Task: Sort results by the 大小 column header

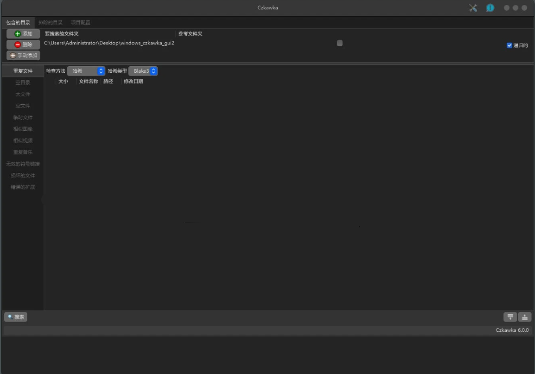Action: point(64,81)
